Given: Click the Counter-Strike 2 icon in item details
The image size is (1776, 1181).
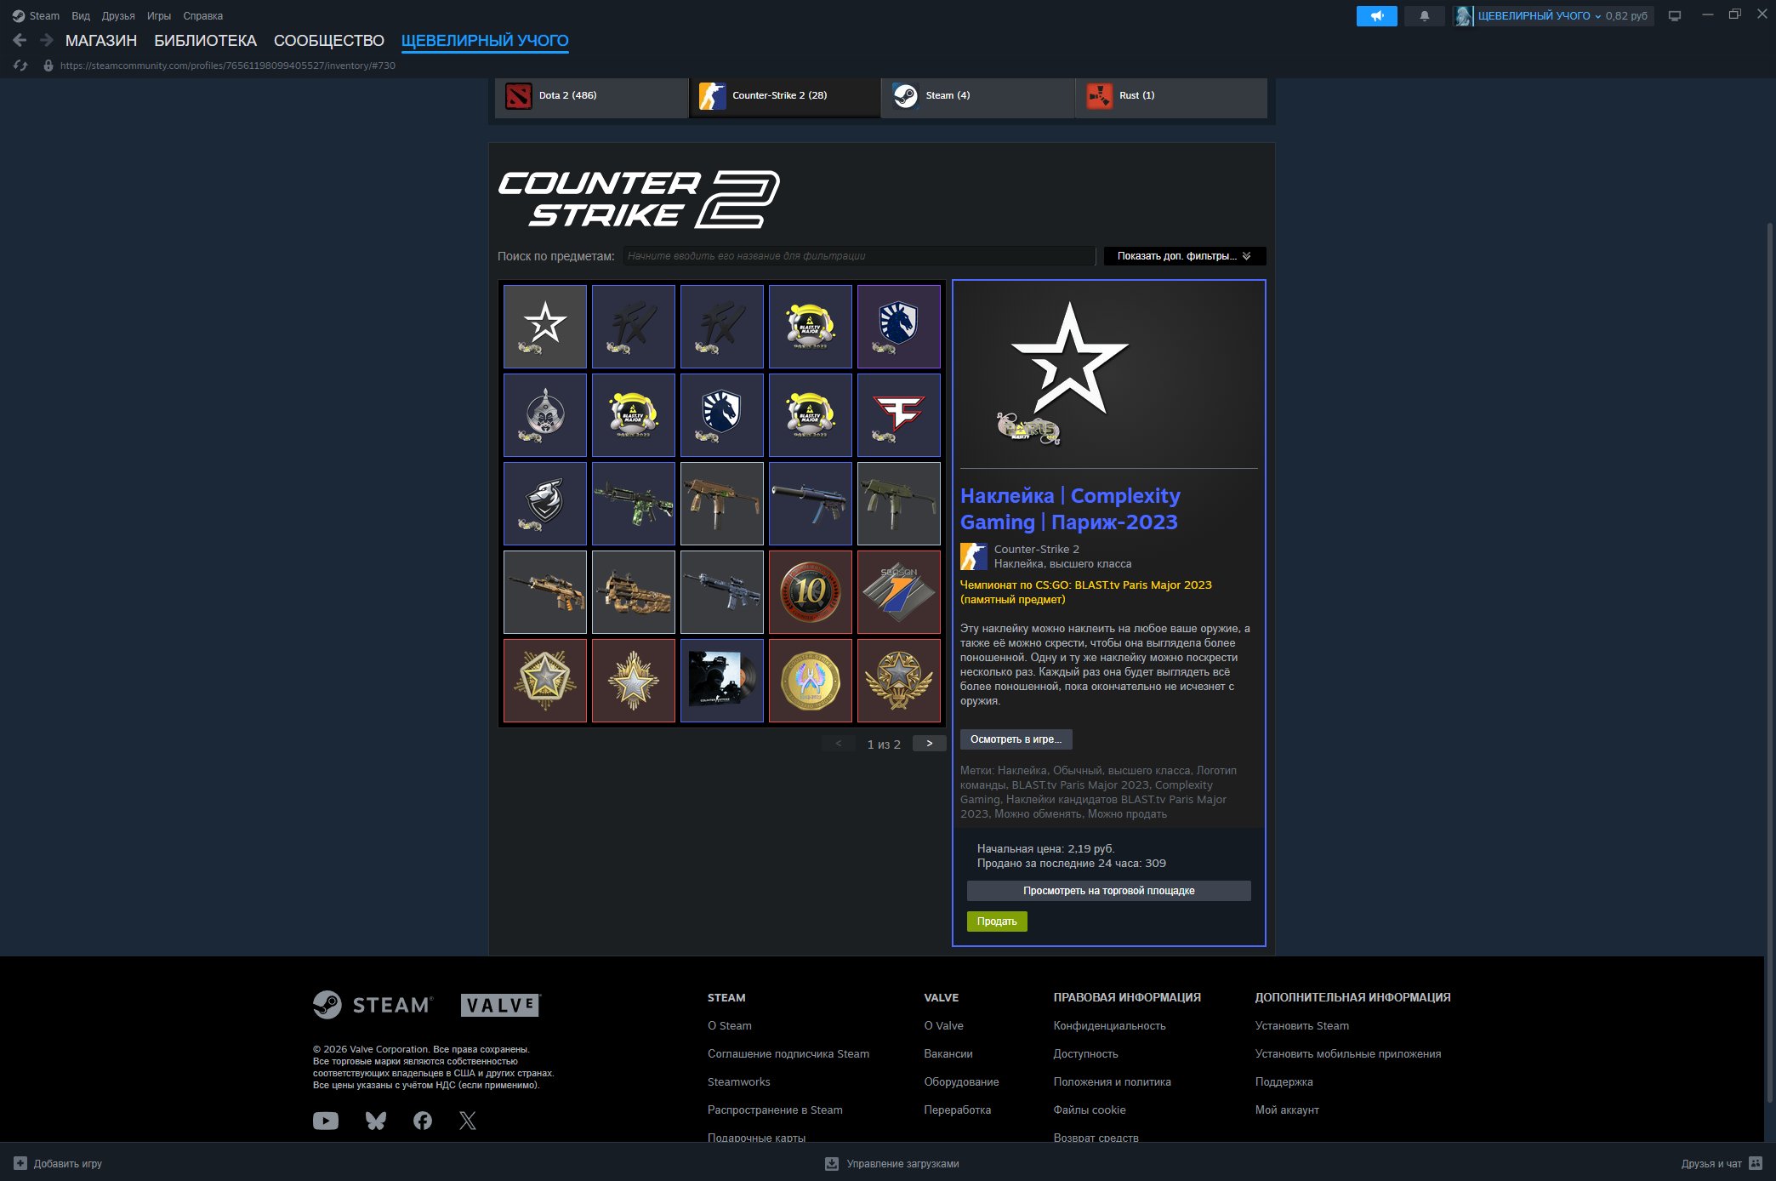Looking at the screenshot, I should click(974, 556).
